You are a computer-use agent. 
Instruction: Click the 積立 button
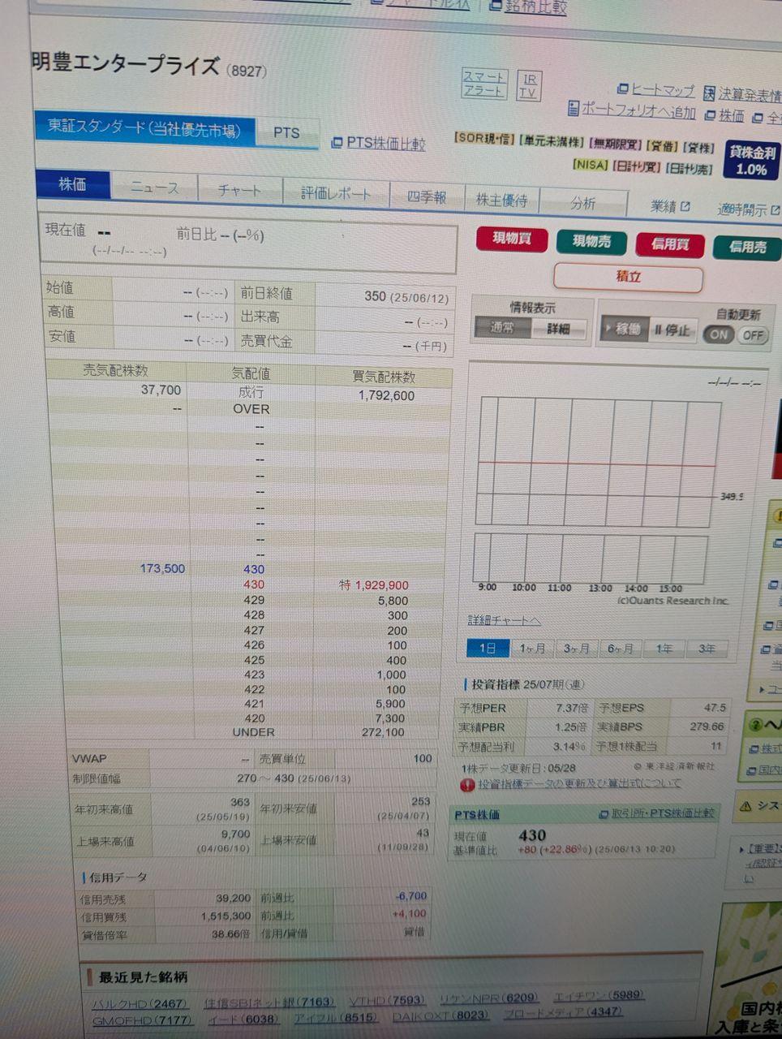point(629,277)
